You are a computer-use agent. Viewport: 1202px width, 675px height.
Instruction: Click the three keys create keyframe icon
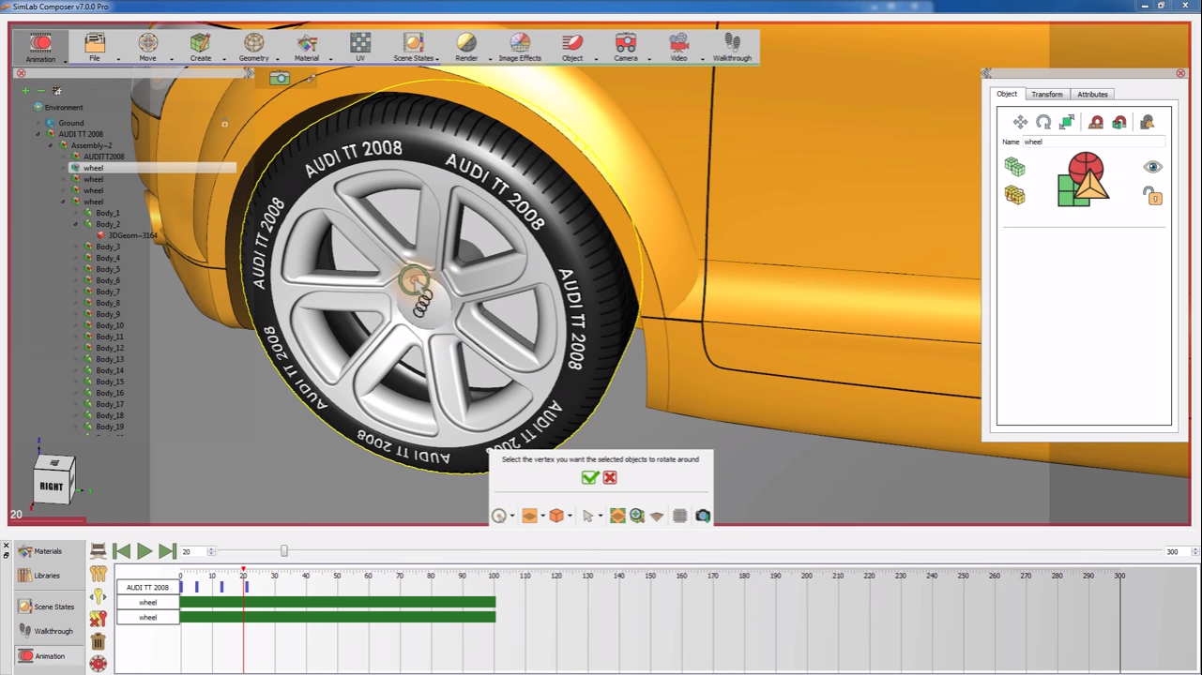(98, 573)
